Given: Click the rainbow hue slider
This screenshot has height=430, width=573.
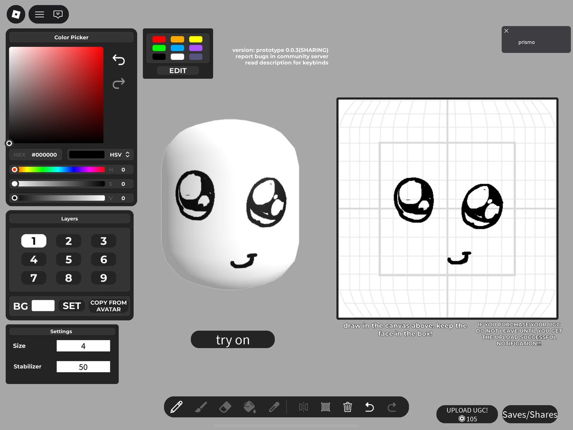Looking at the screenshot, I should point(60,169).
